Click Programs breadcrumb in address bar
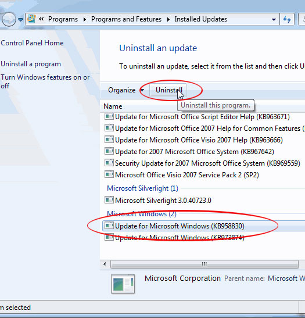The image size is (305, 318). pyautogui.click(x=63, y=19)
